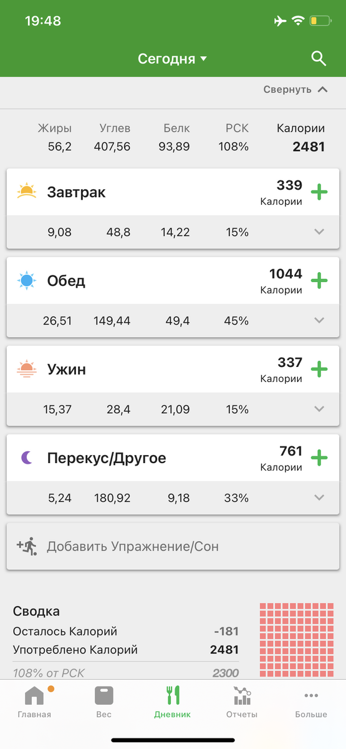The height and width of the screenshot is (749, 346).
Task: Add food to Обед with plus icon
Action: click(319, 280)
